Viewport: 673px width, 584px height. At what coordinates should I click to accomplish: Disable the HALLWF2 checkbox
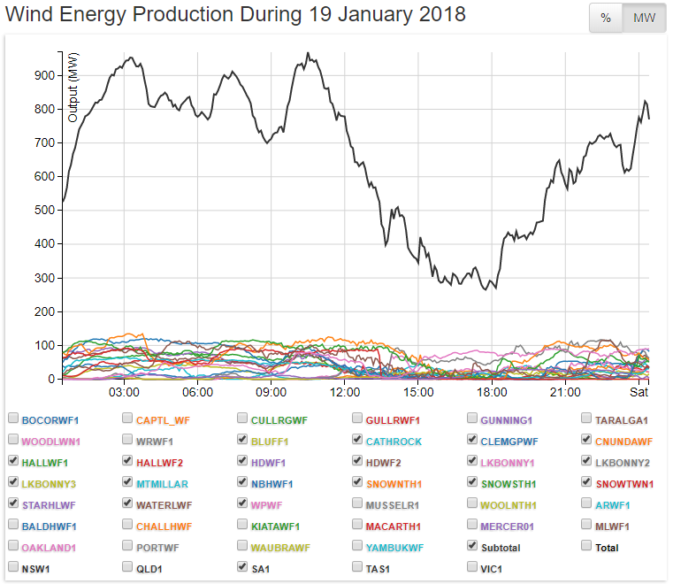coord(128,461)
